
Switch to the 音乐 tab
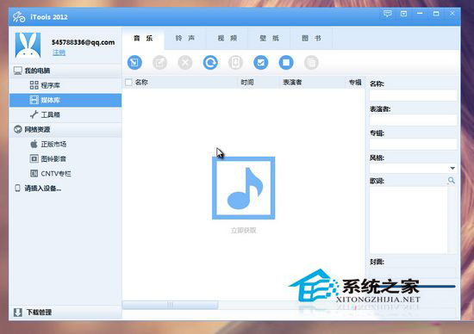click(x=143, y=39)
